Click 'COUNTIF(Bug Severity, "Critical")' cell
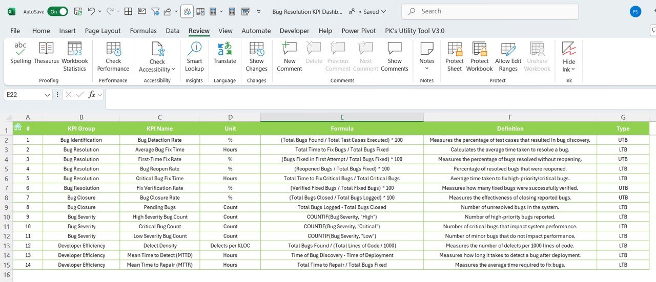The image size is (656, 282). coord(342,226)
